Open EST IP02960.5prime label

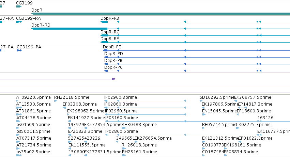tap(121, 111)
